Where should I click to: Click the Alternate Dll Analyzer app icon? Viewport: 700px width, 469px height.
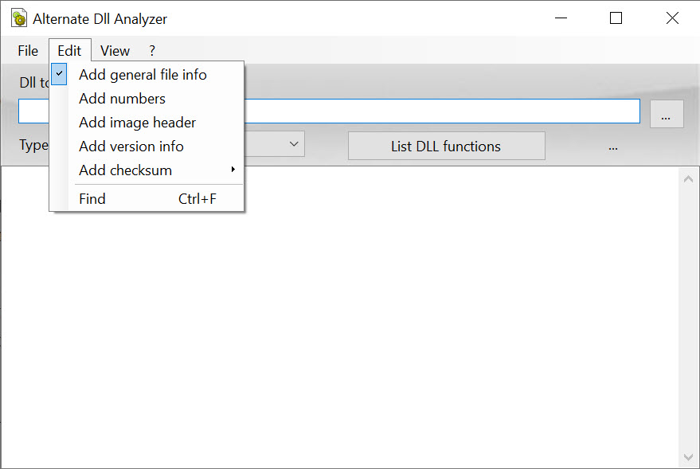19,18
